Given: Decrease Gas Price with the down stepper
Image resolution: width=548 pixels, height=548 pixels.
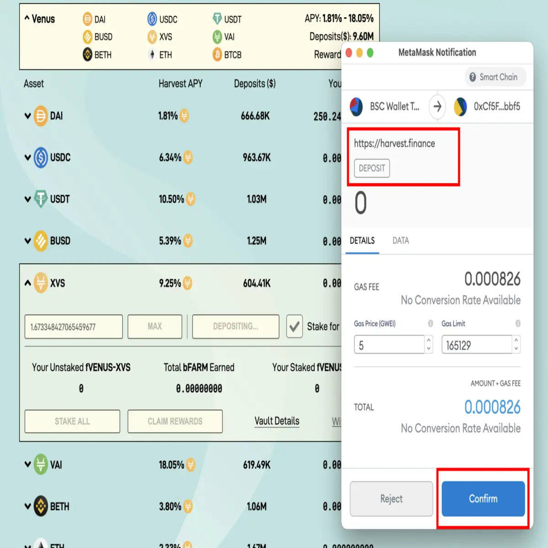Looking at the screenshot, I should pos(428,349).
